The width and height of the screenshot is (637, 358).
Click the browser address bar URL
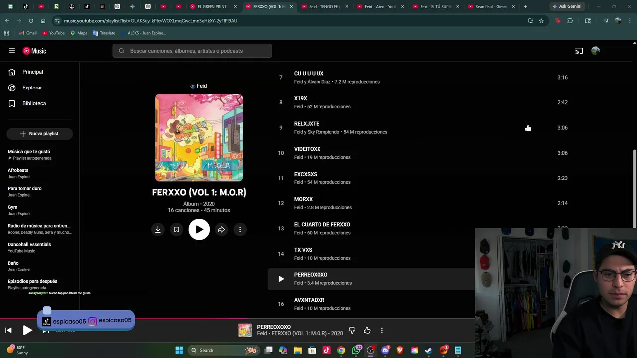coord(151,21)
